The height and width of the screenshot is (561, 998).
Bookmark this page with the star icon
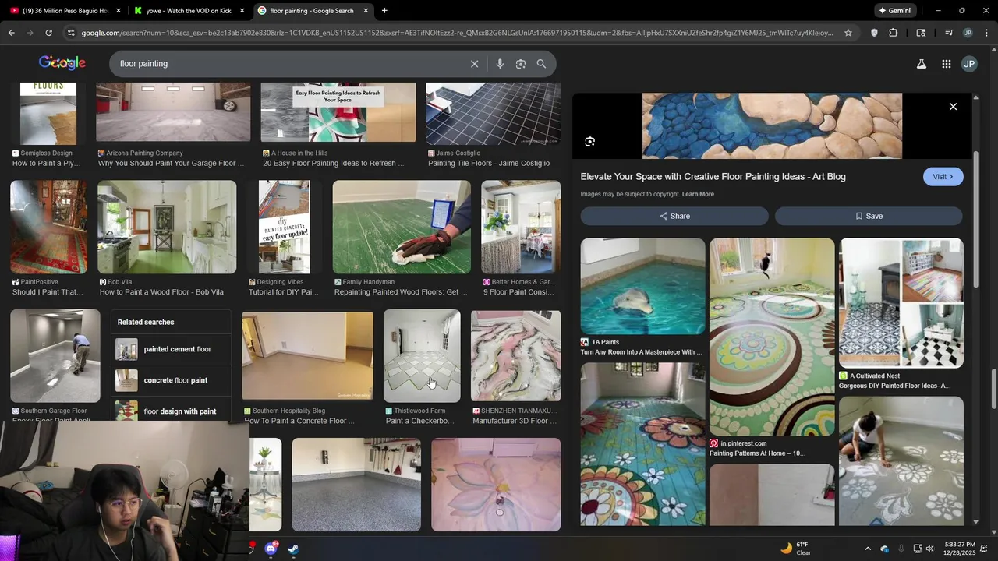[x=848, y=33]
